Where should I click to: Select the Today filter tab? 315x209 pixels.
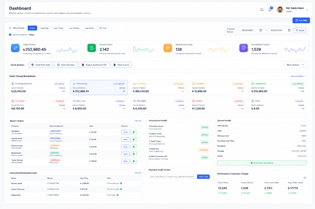click(x=32, y=28)
